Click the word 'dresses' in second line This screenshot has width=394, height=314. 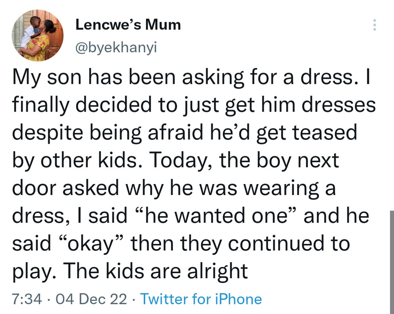(339, 105)
